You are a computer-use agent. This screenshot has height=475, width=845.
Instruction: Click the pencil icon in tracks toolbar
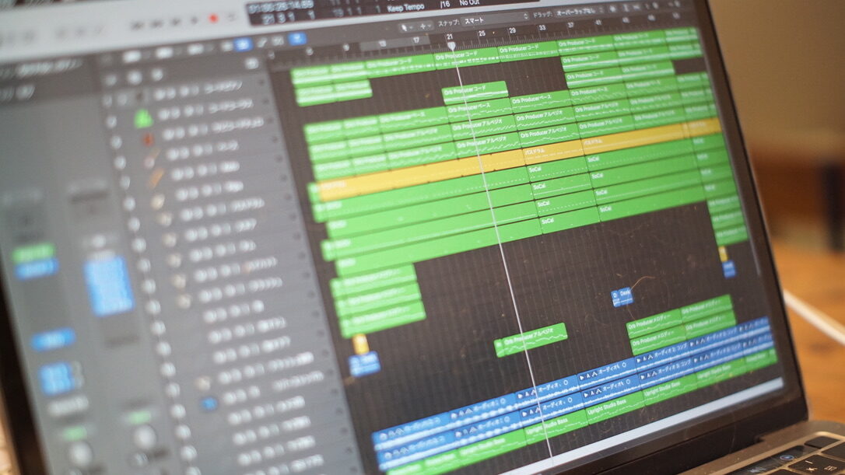click(x=262, y=41)
